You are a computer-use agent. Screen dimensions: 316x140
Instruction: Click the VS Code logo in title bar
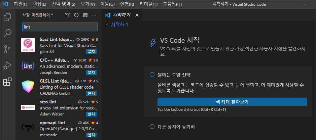pos(5,4)
